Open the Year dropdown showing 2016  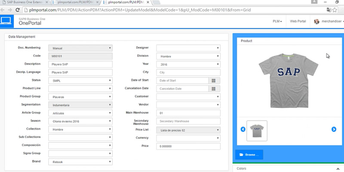pos(188,64)
